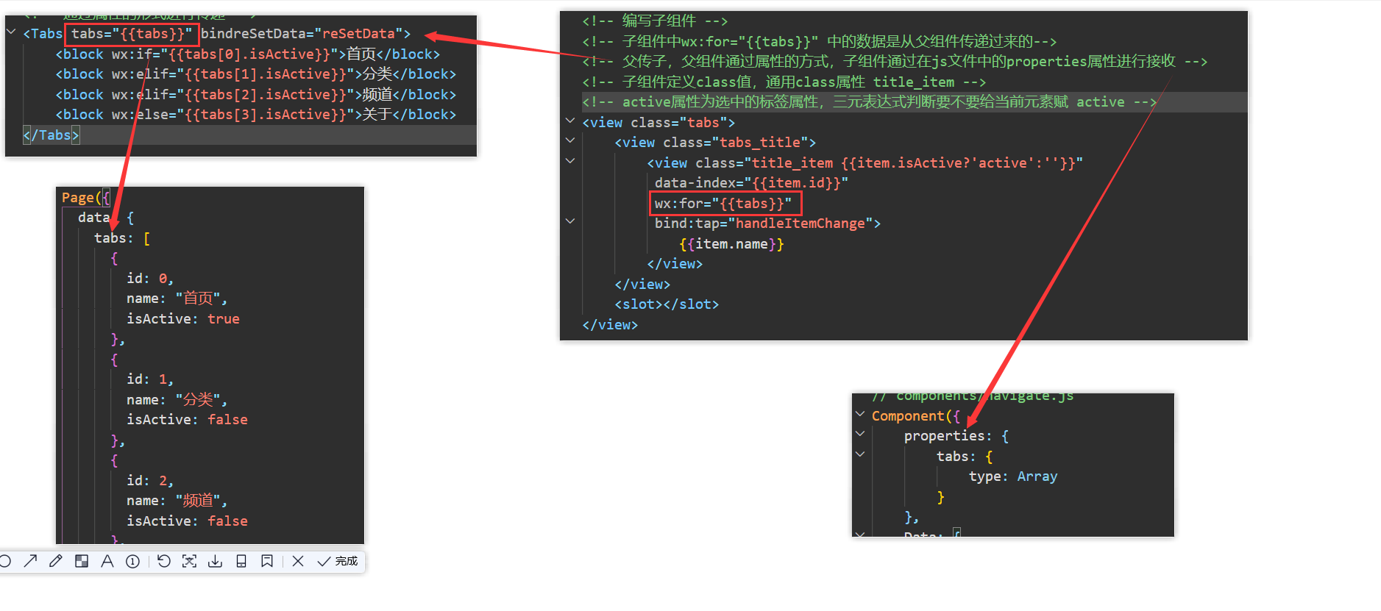Click the Page({ line
The height and width of the screenshot is (611, 1381).
coord(86,198)
